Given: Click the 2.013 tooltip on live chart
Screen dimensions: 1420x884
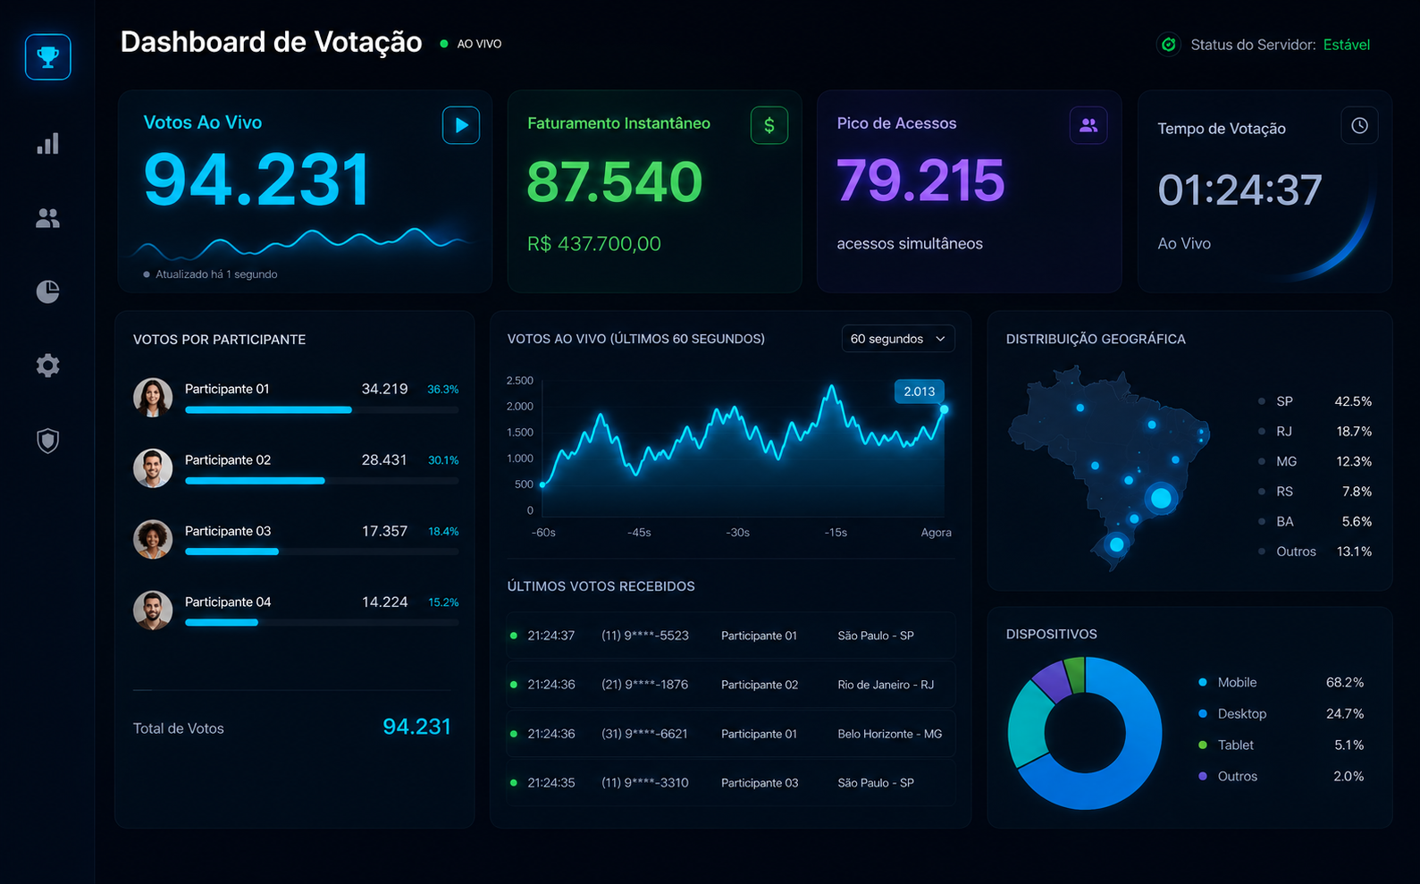Looking at the screenshot, I should pos(920,391).
